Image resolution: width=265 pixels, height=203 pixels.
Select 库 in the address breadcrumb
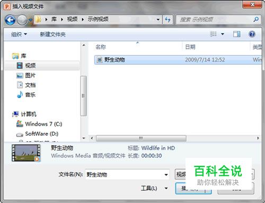(54, 19)
